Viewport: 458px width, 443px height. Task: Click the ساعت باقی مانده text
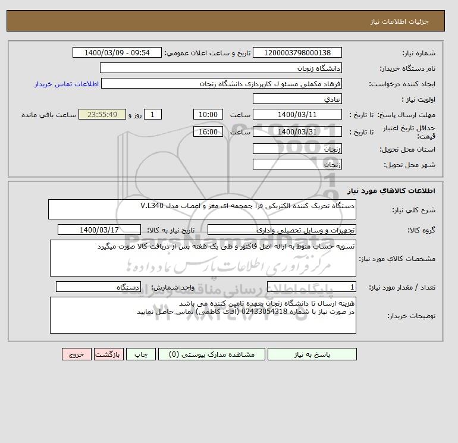(49, 115)
